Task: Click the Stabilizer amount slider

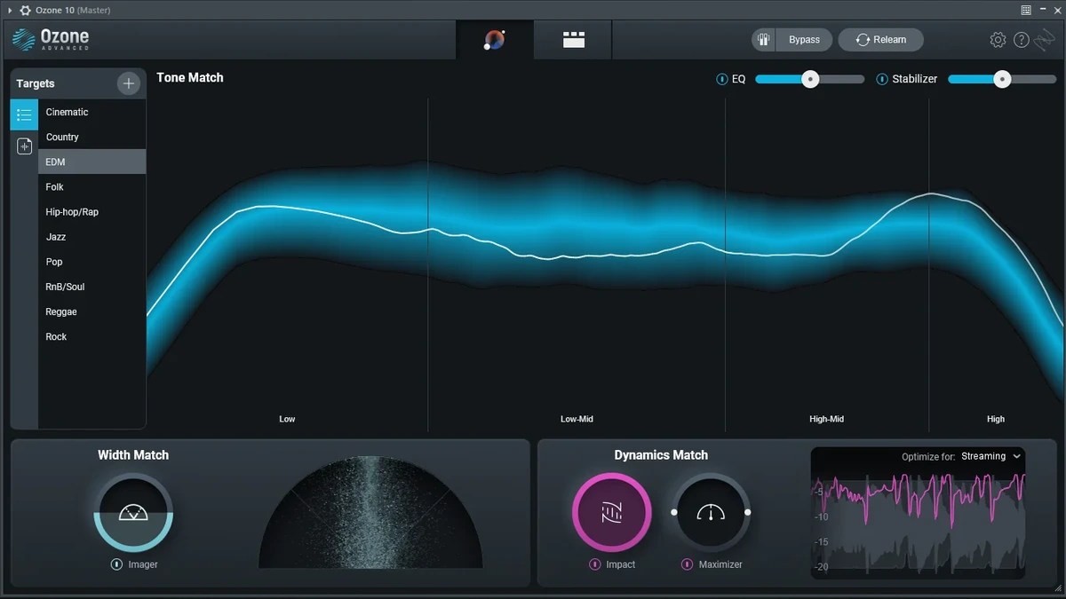Action: [x=1002, y=79]
